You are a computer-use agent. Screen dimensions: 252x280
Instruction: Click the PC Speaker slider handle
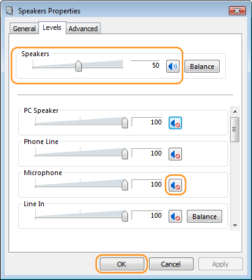pyautogui.click(x=125, y=123)
